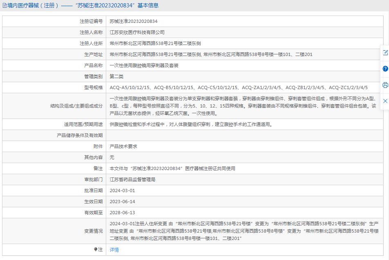Click the 注册人名称 label
Screen dimensions: 389x260
tap(91, 33)
